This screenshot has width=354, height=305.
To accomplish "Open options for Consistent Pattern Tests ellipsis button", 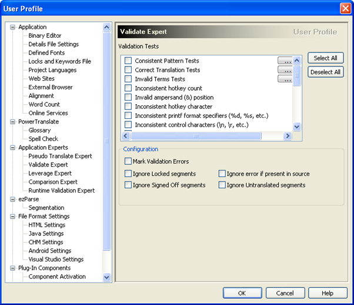I will tap(285, 61).
